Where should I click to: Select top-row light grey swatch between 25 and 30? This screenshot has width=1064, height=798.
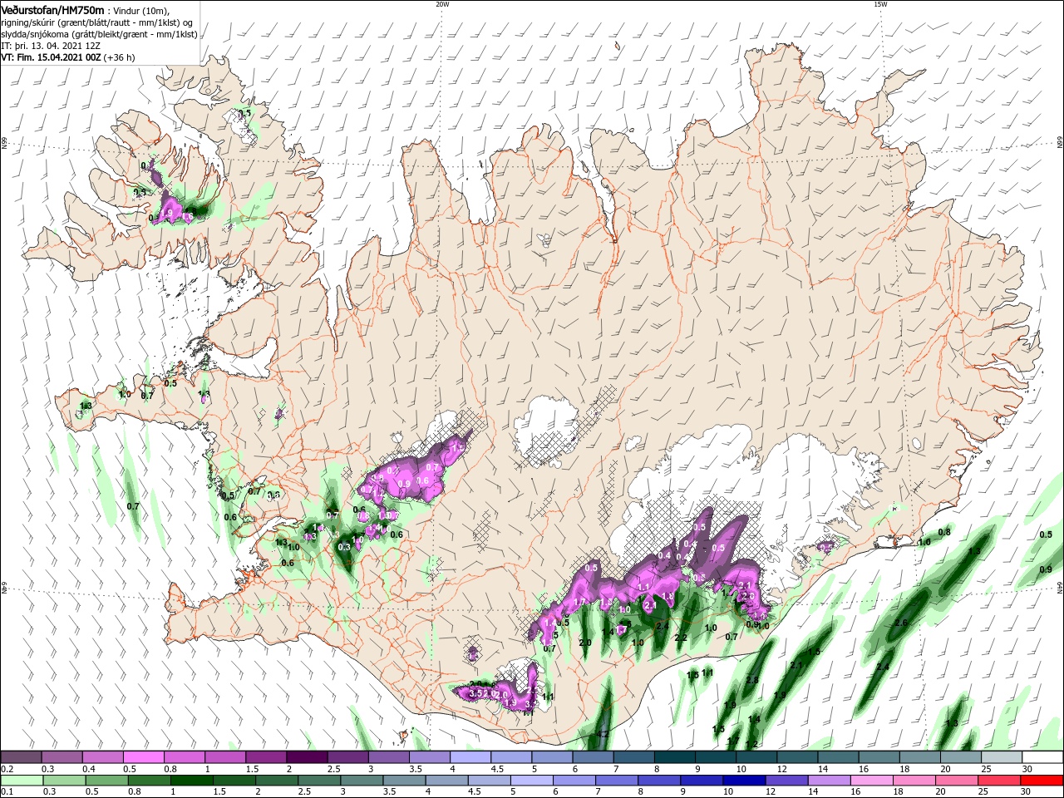[1002, 757]
